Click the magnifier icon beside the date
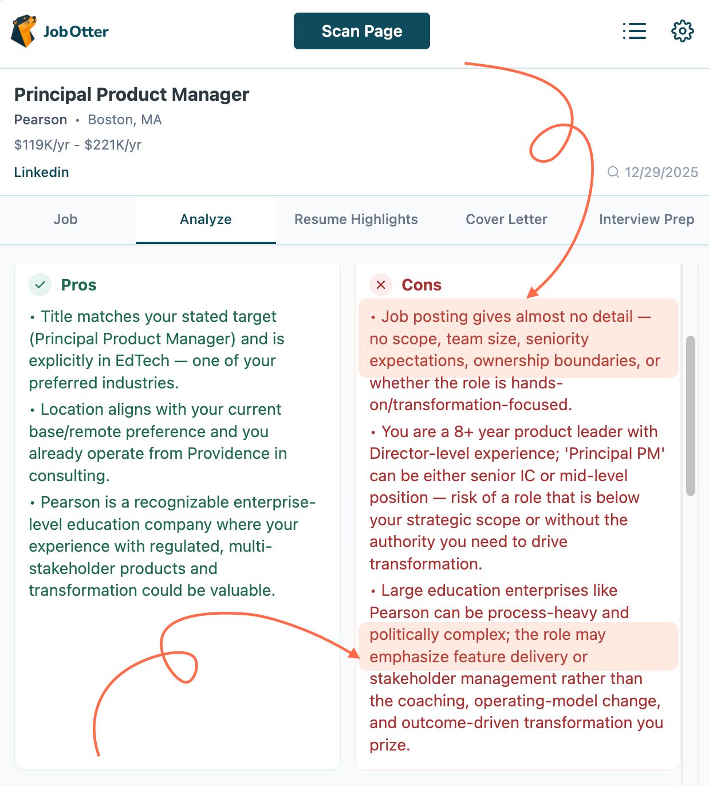 [x=613, y=172]
